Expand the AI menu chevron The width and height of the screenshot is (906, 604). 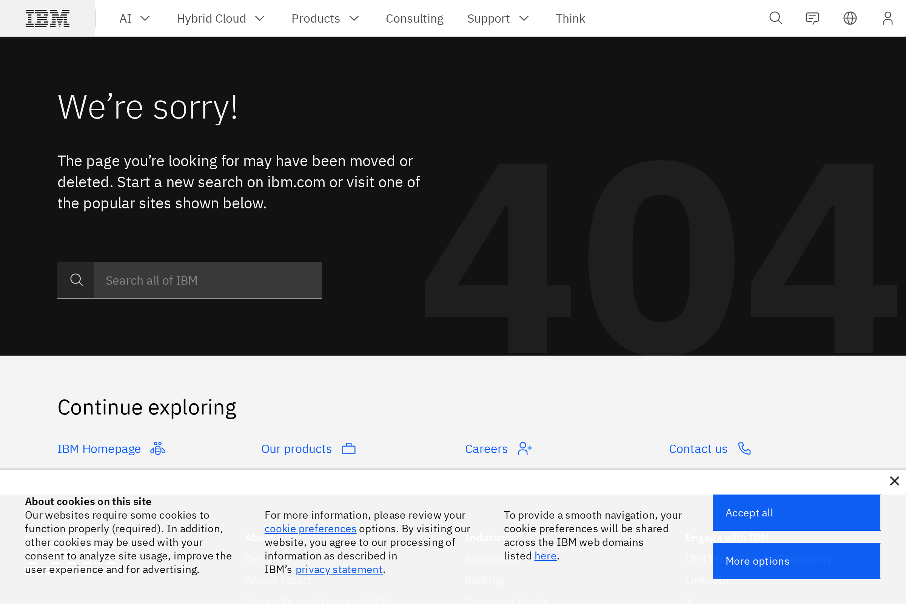(145, 18)
